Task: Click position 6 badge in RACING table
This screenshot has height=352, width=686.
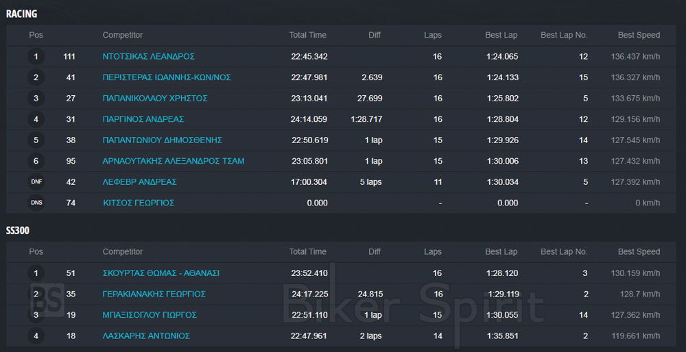Action: tap(36, 161)
